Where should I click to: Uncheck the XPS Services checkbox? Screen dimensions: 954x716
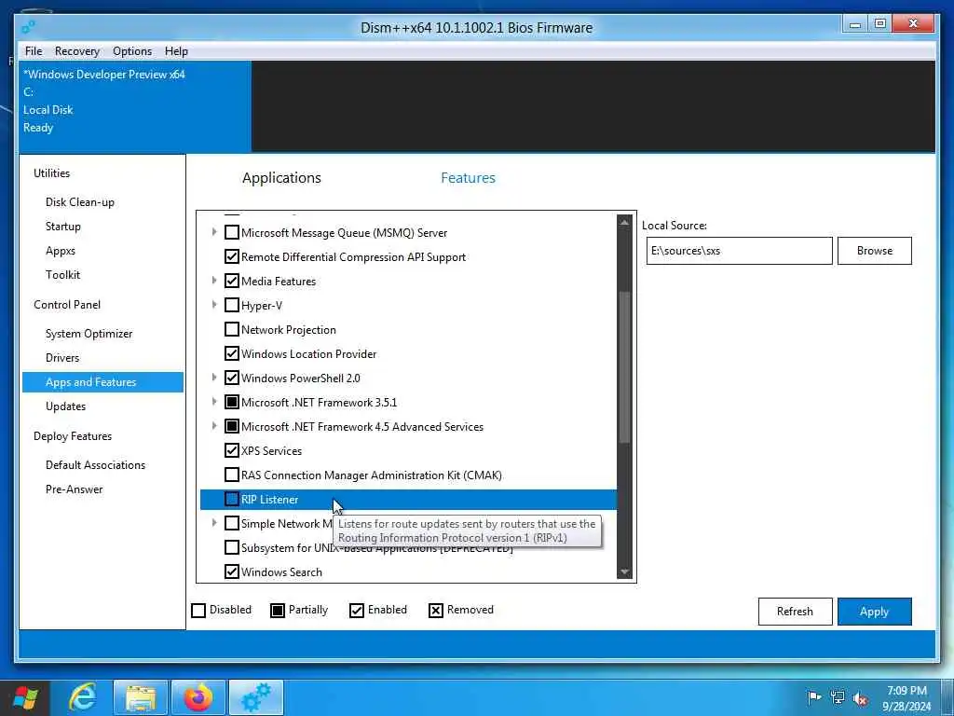[x=231, y=450]
